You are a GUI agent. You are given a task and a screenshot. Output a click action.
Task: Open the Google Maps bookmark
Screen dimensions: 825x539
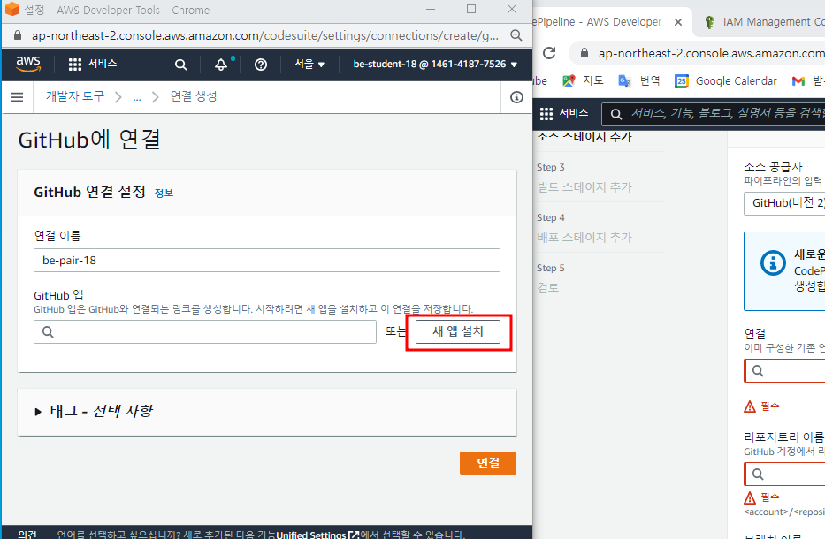click(583, 81)
